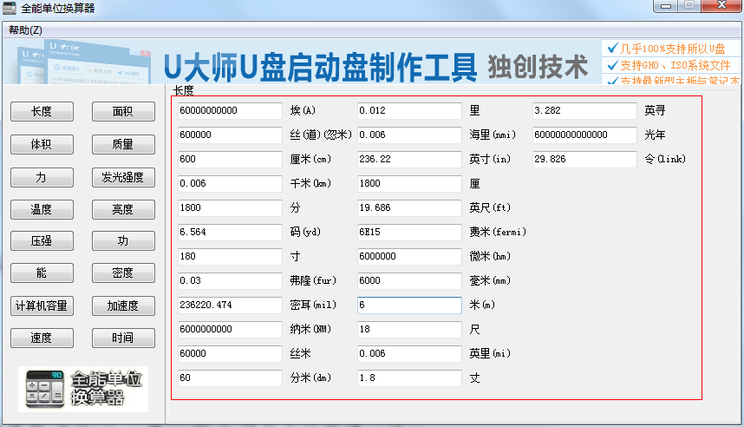This screenshot has width=744, height=427.
Task: Open the 计算机容量 converter
Action: click(42, 305)
